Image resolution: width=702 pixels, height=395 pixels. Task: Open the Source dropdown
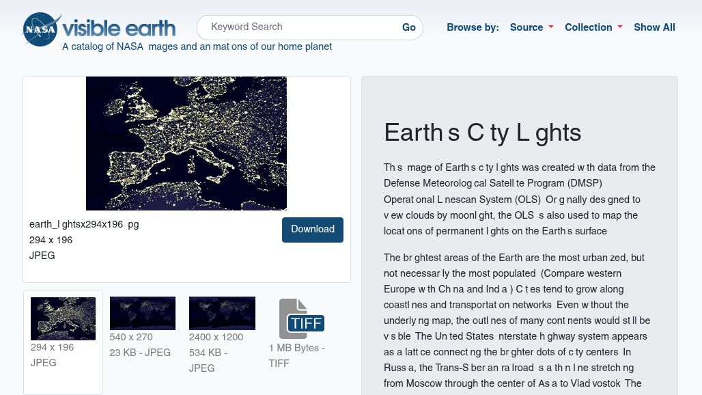(531, 28)
